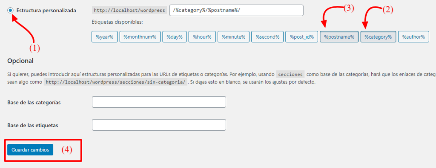The width and height of the screenshot is (436, 168).
Task: Click the %second% tag button
Action: (267, 36)
